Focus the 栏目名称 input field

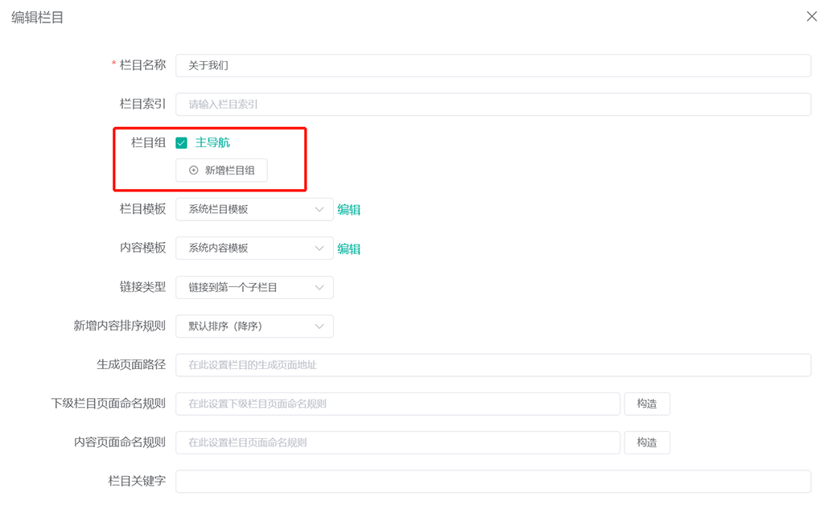492,66
